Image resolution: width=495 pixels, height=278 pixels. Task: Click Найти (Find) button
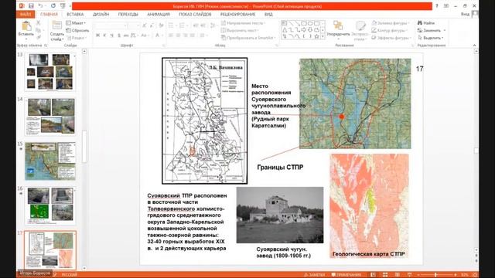click(x=426, y=23)
